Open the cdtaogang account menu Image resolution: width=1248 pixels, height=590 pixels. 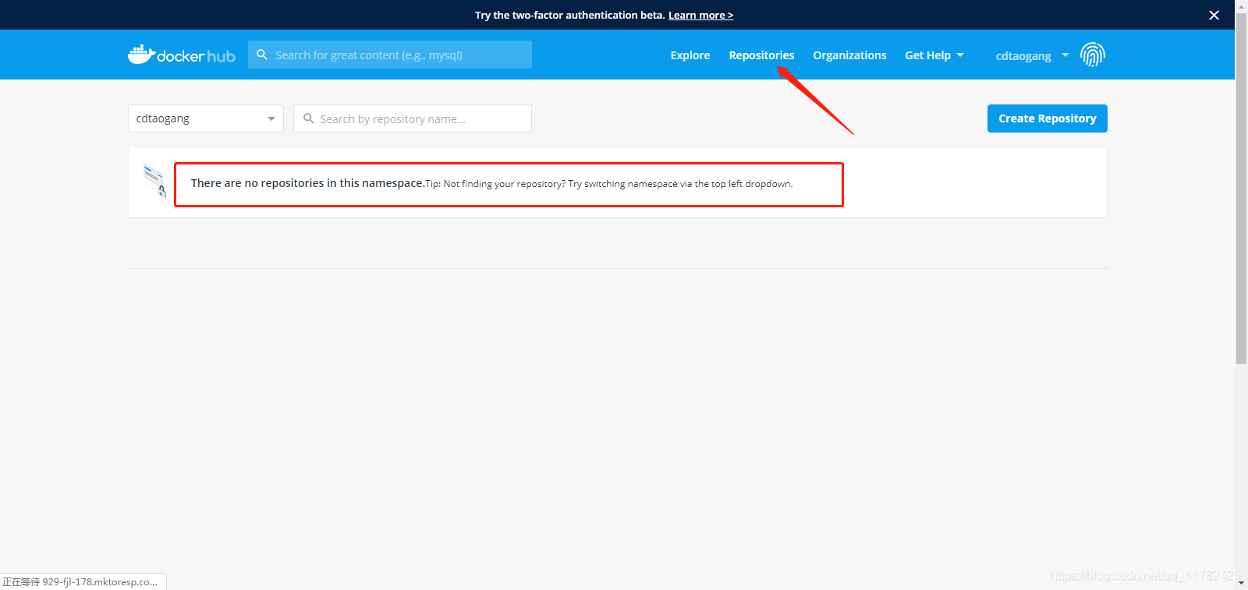pyautogui.click(x=1032, y=55)
